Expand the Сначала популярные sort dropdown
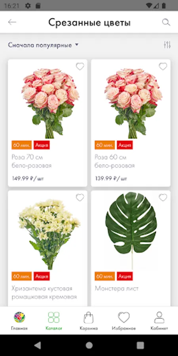This screenshot has width=178, height=356. click(44, 45)
